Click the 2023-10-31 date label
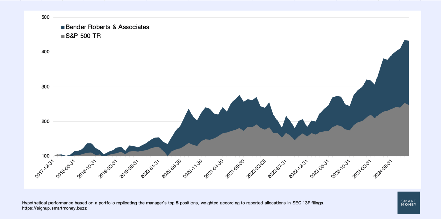The width and height of the screenshot is (441, 219). 341,169
